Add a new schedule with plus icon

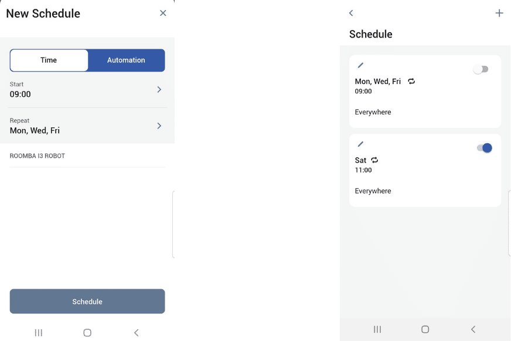(499, 13)
